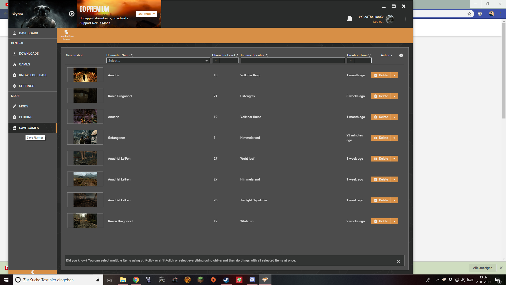Click the Gefangener save screenshot thumbnail
The image size is (506, 285).
click(x=85, y=137)
